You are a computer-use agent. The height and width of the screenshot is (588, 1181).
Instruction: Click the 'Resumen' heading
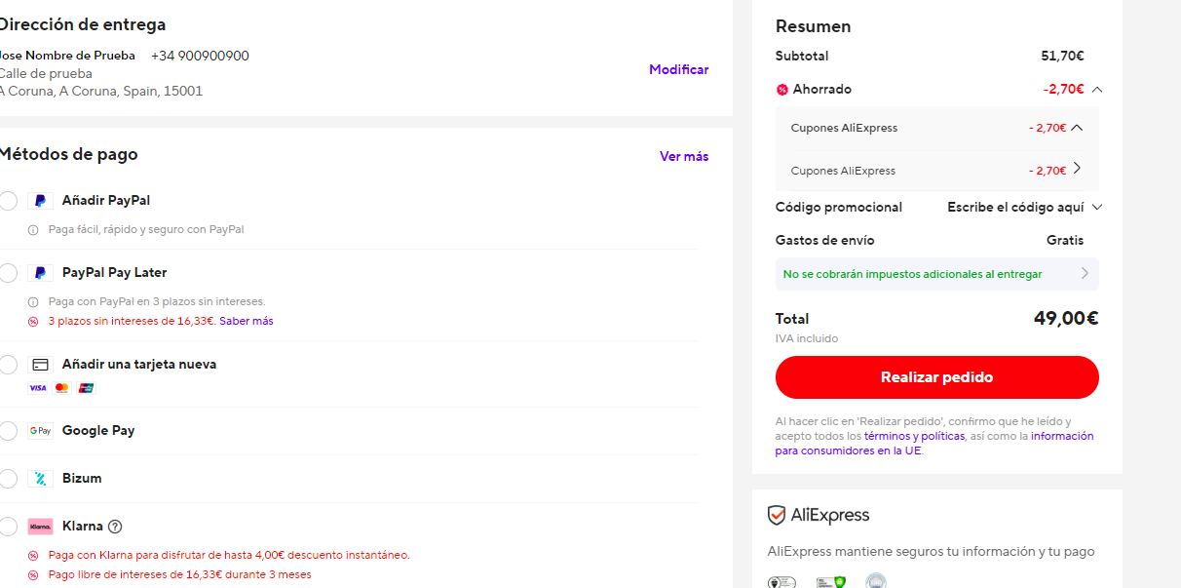(814, 27)
